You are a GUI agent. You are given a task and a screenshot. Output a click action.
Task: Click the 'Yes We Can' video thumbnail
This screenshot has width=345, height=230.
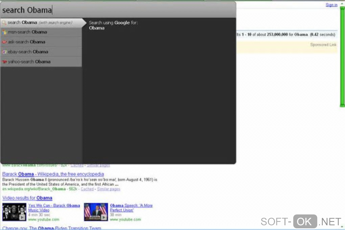click(14, 212)
